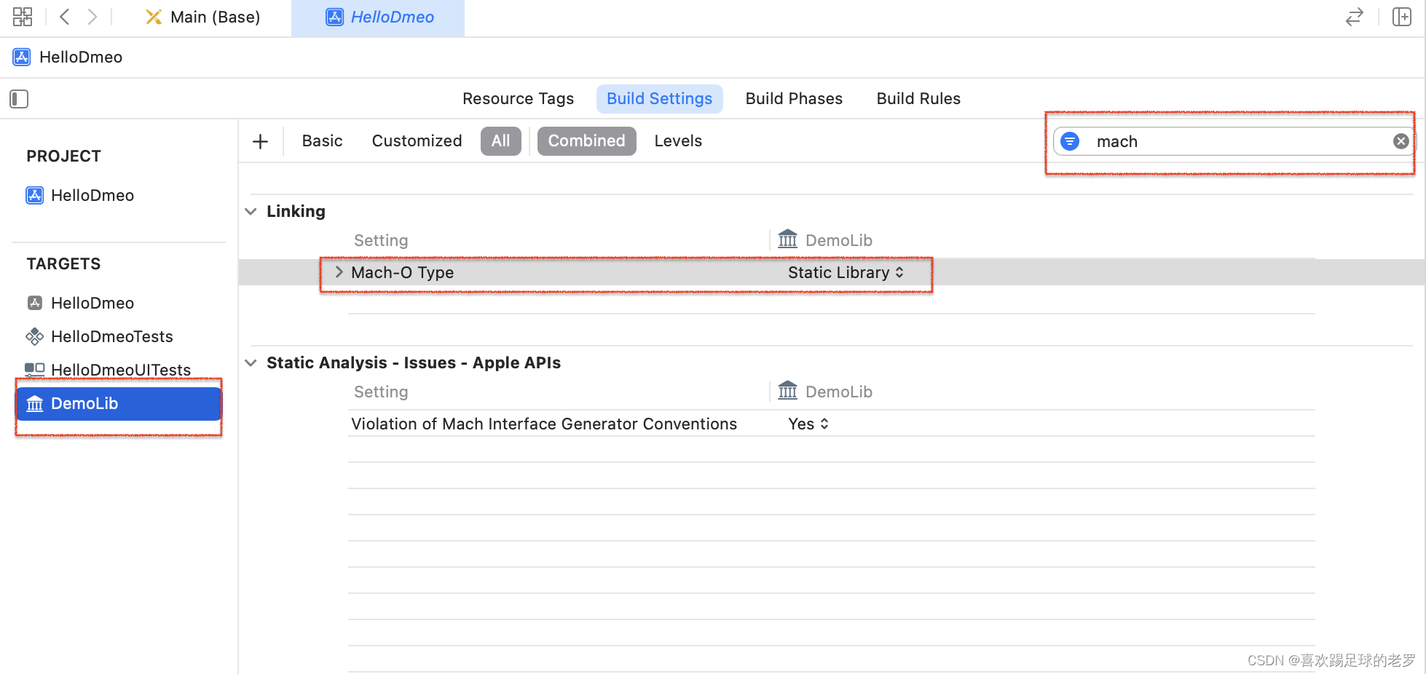The height and width of the screenshot is (674, 1426).
Task: Open the Build Phases tab
Action: 794,99
